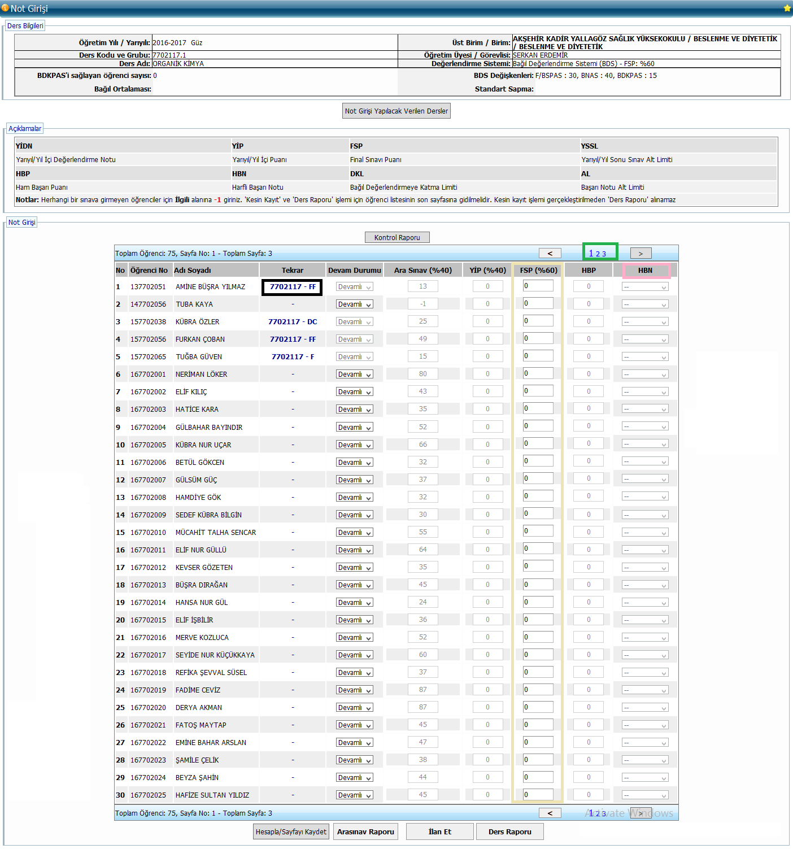Click FSP input field for AMİNE BÜŞRA YILMAZ
Image resolution: width=793 pixels, height=849 pixels.
(x=538, y=286)
